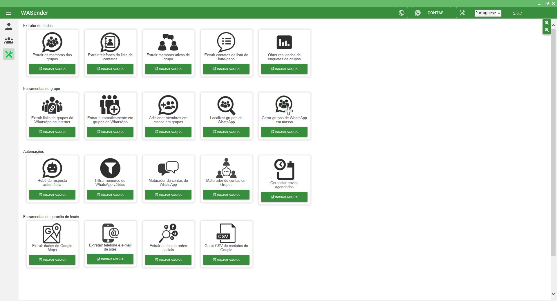Open the Portuguese language dropdown
Image resolution: width=557 pixels, height=301 pixels.
coord(488,13)
